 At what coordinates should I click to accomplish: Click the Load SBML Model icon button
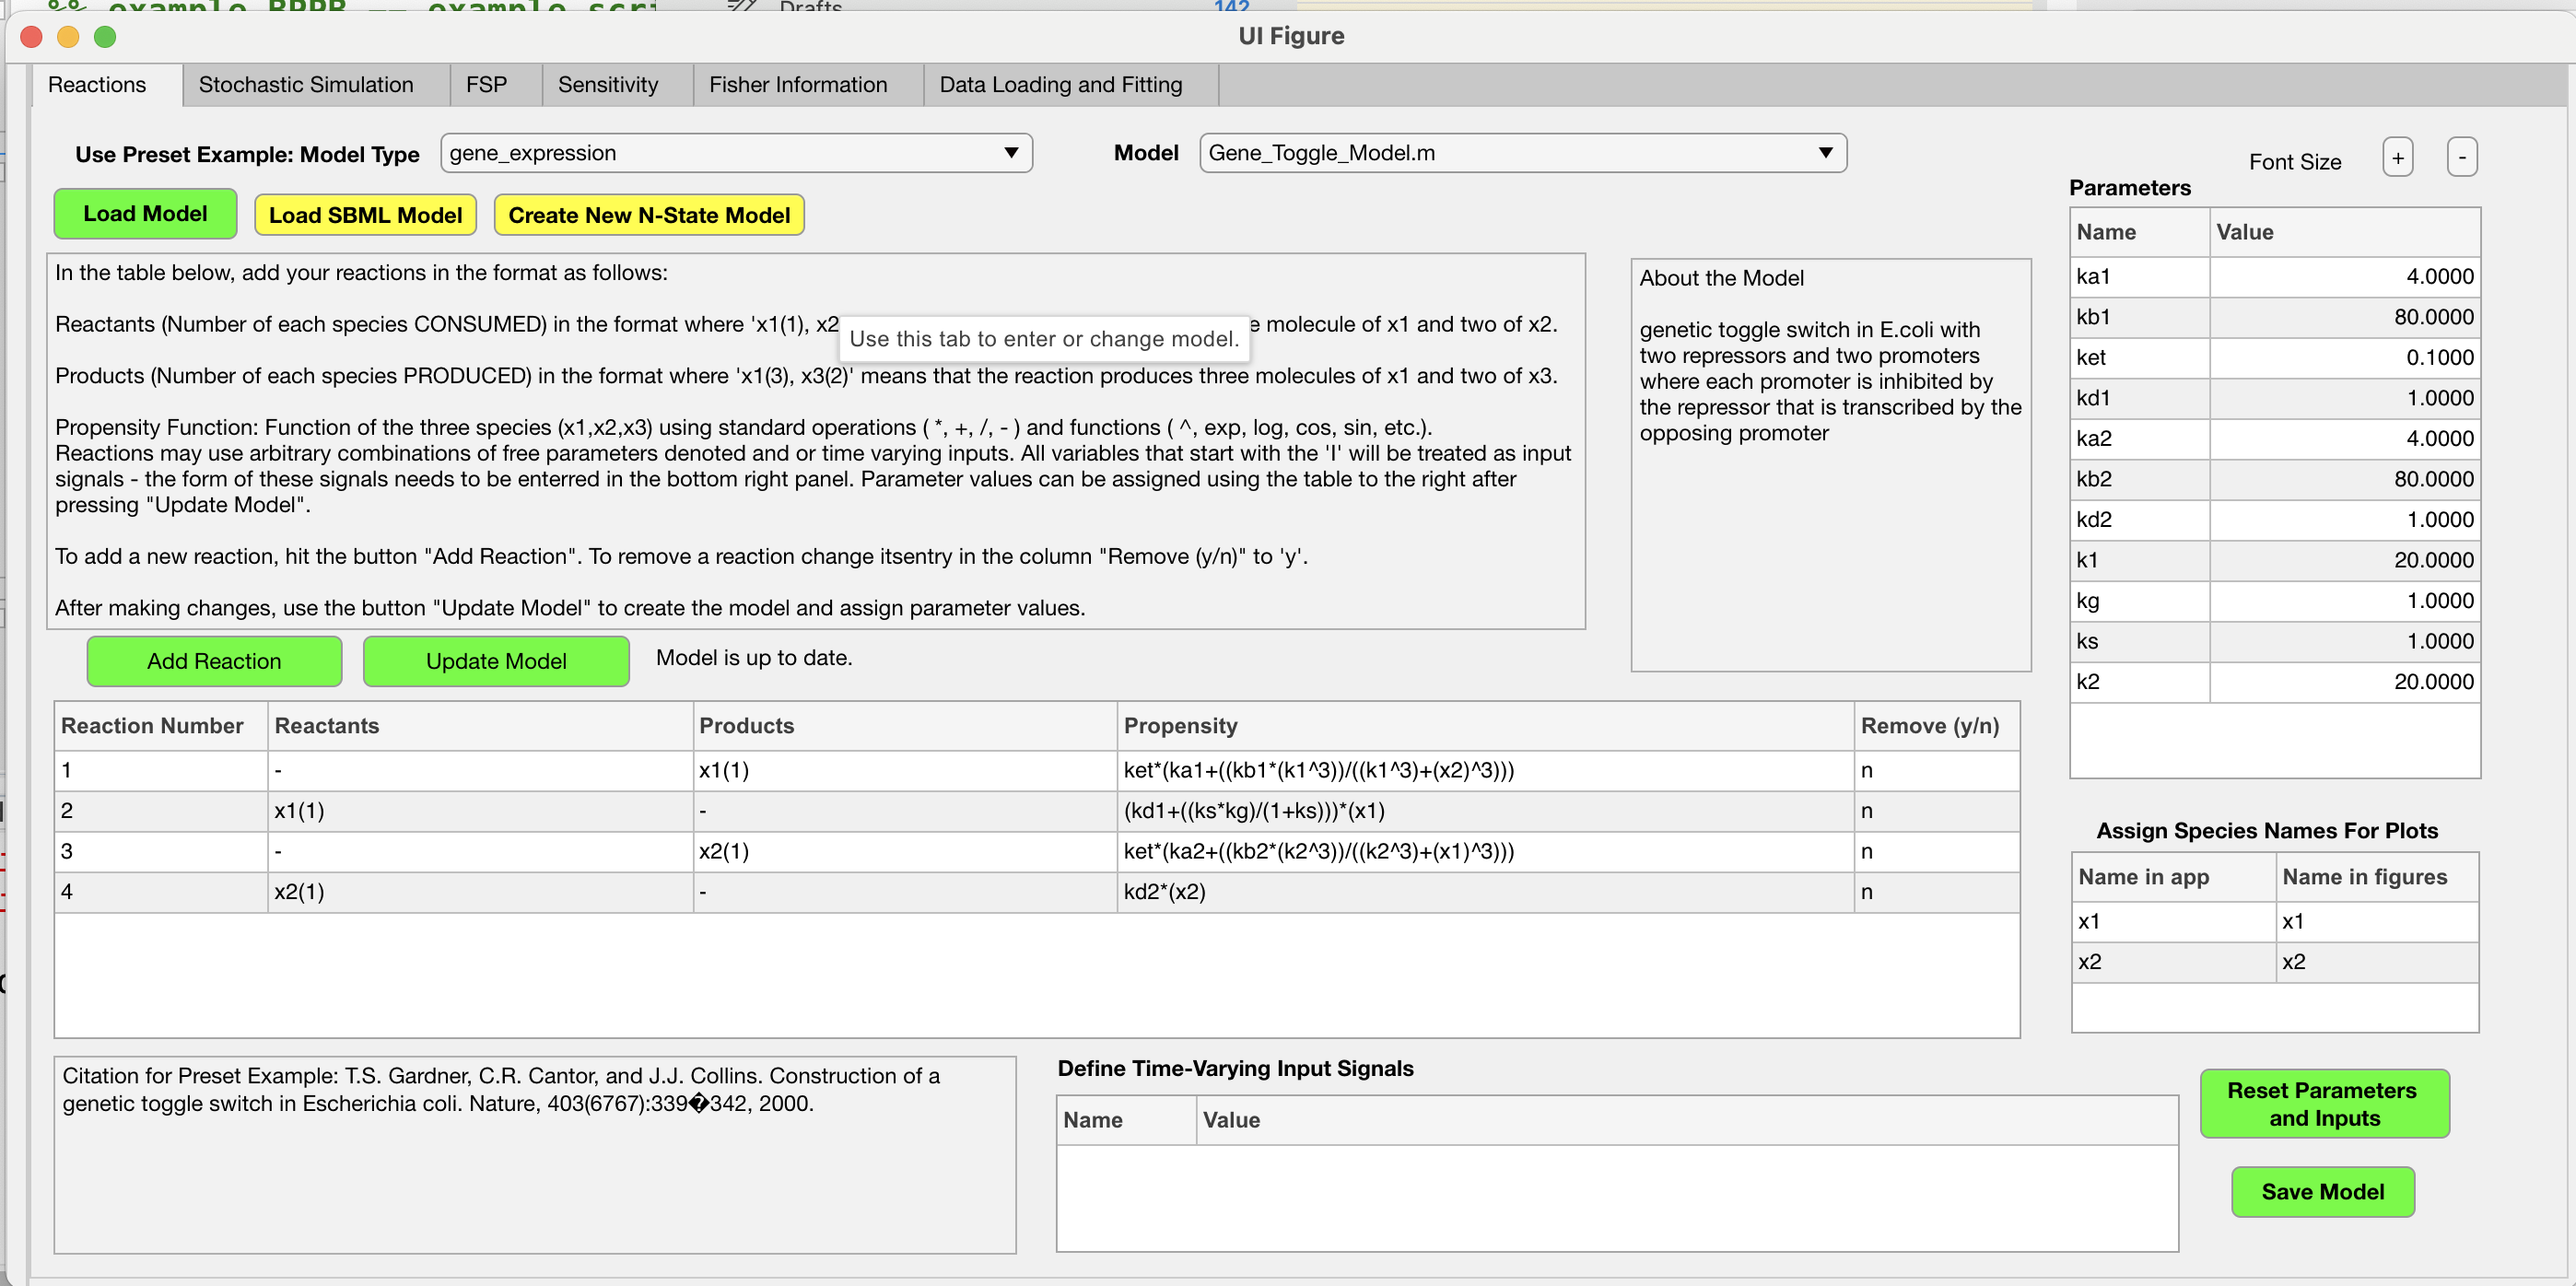tap(363, 216)
